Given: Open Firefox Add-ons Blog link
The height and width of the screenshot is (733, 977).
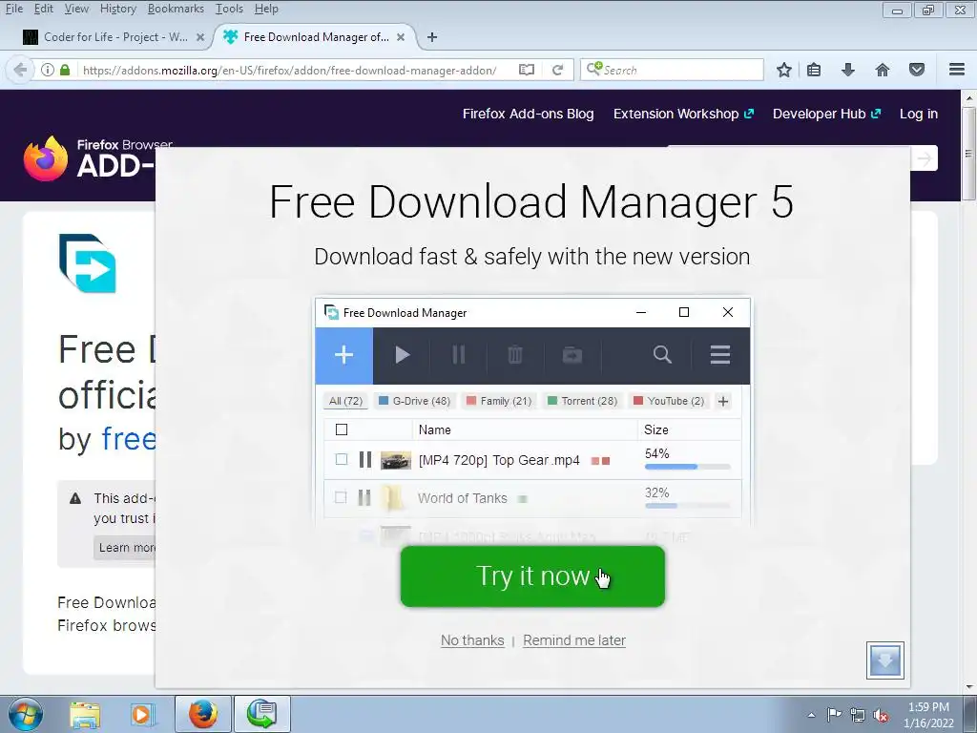Looking at the screenshot, I should pos(528,114).
